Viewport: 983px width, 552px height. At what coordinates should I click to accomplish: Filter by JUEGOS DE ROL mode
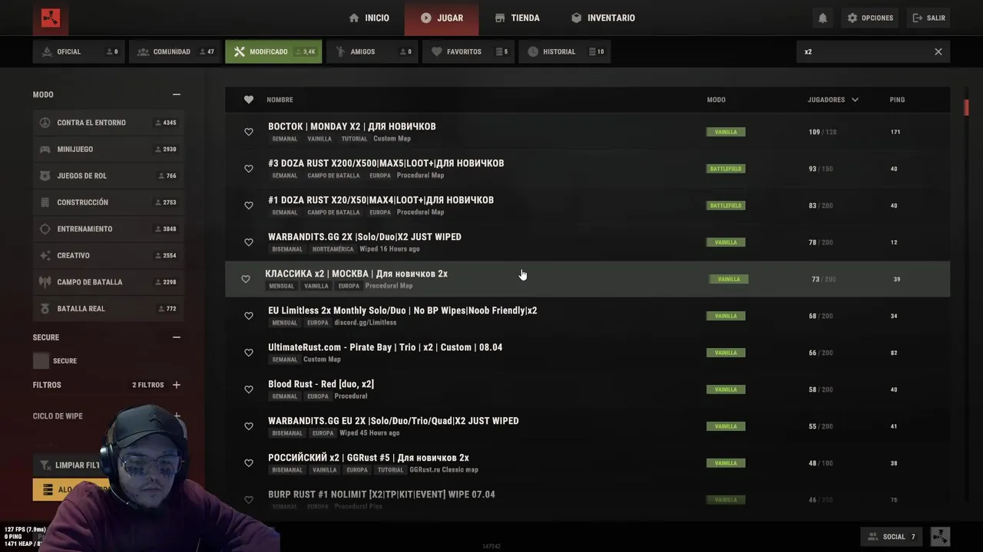coord(108,176)
